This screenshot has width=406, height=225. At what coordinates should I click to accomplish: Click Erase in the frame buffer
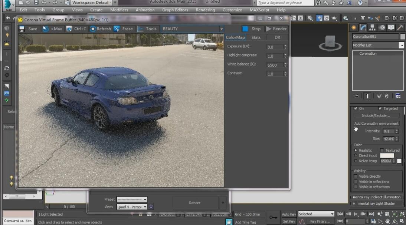coord(124,28)
